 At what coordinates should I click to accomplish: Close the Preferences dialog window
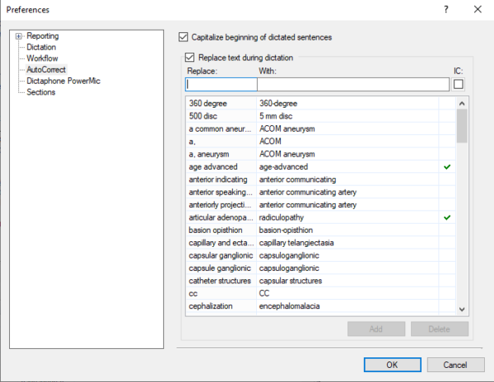point(478,10)
